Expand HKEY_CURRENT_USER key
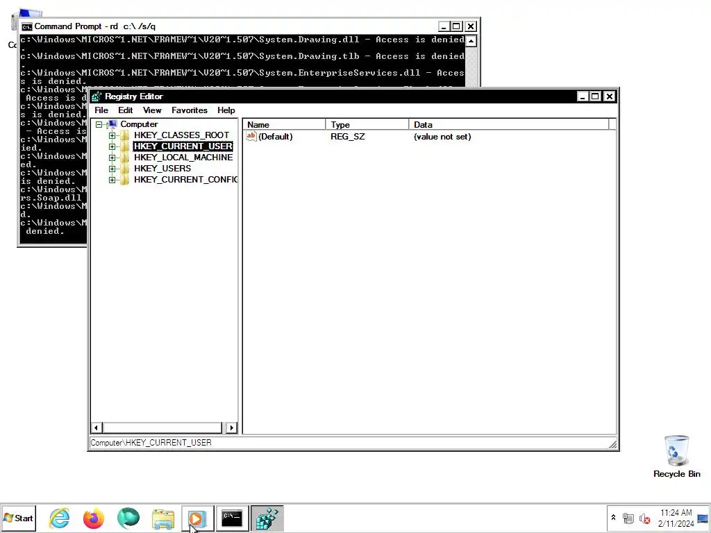The width and height of the screenshot is (711, 533). pyautogui.click(x=112, y=146)
